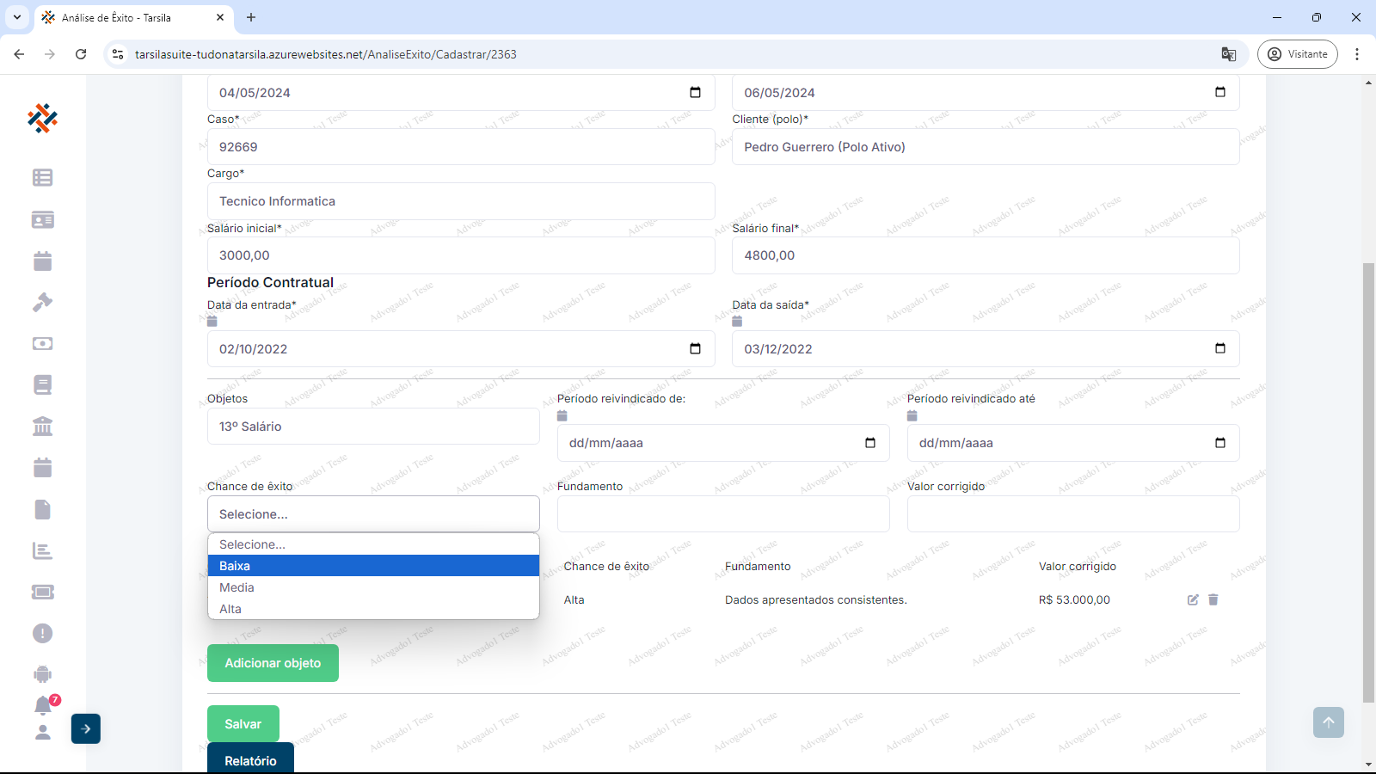The width and height of the screenshot is (1376, 774).
Task: Open the bar chart sidebar icon
Action: pyautogui.click(x=42, y=550)
